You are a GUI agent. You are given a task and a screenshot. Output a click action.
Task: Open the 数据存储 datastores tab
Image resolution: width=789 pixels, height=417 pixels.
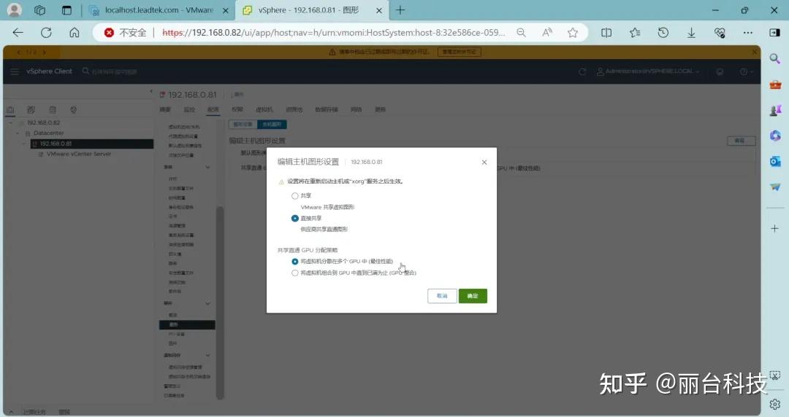click(x=327, y=109)
